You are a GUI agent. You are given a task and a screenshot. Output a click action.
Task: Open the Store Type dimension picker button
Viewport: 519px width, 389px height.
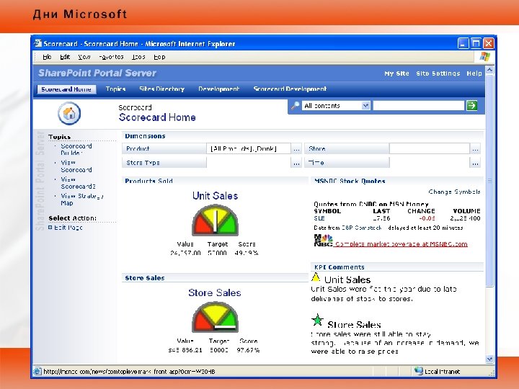[296, 163]
